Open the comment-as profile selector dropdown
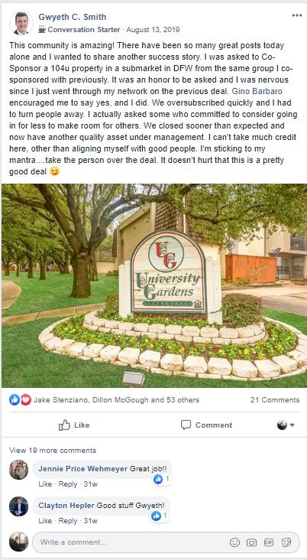 286,425
